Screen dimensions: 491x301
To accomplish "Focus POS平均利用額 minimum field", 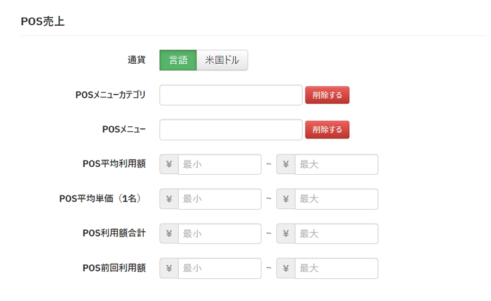I will pyautogui.click(x=219, y=164).
